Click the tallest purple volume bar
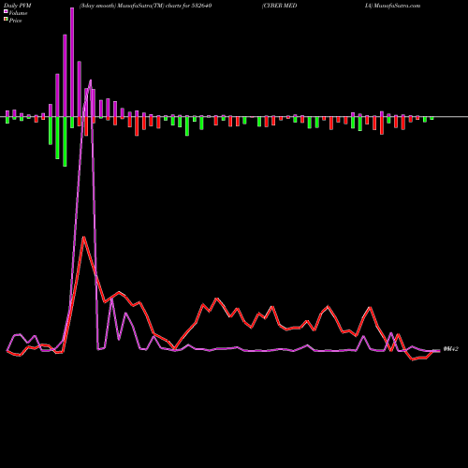 tap(72, 62)
